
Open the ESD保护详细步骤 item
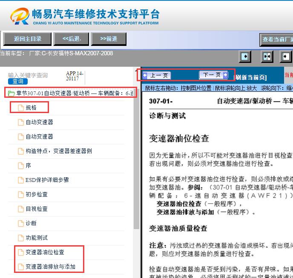[47, 180]
